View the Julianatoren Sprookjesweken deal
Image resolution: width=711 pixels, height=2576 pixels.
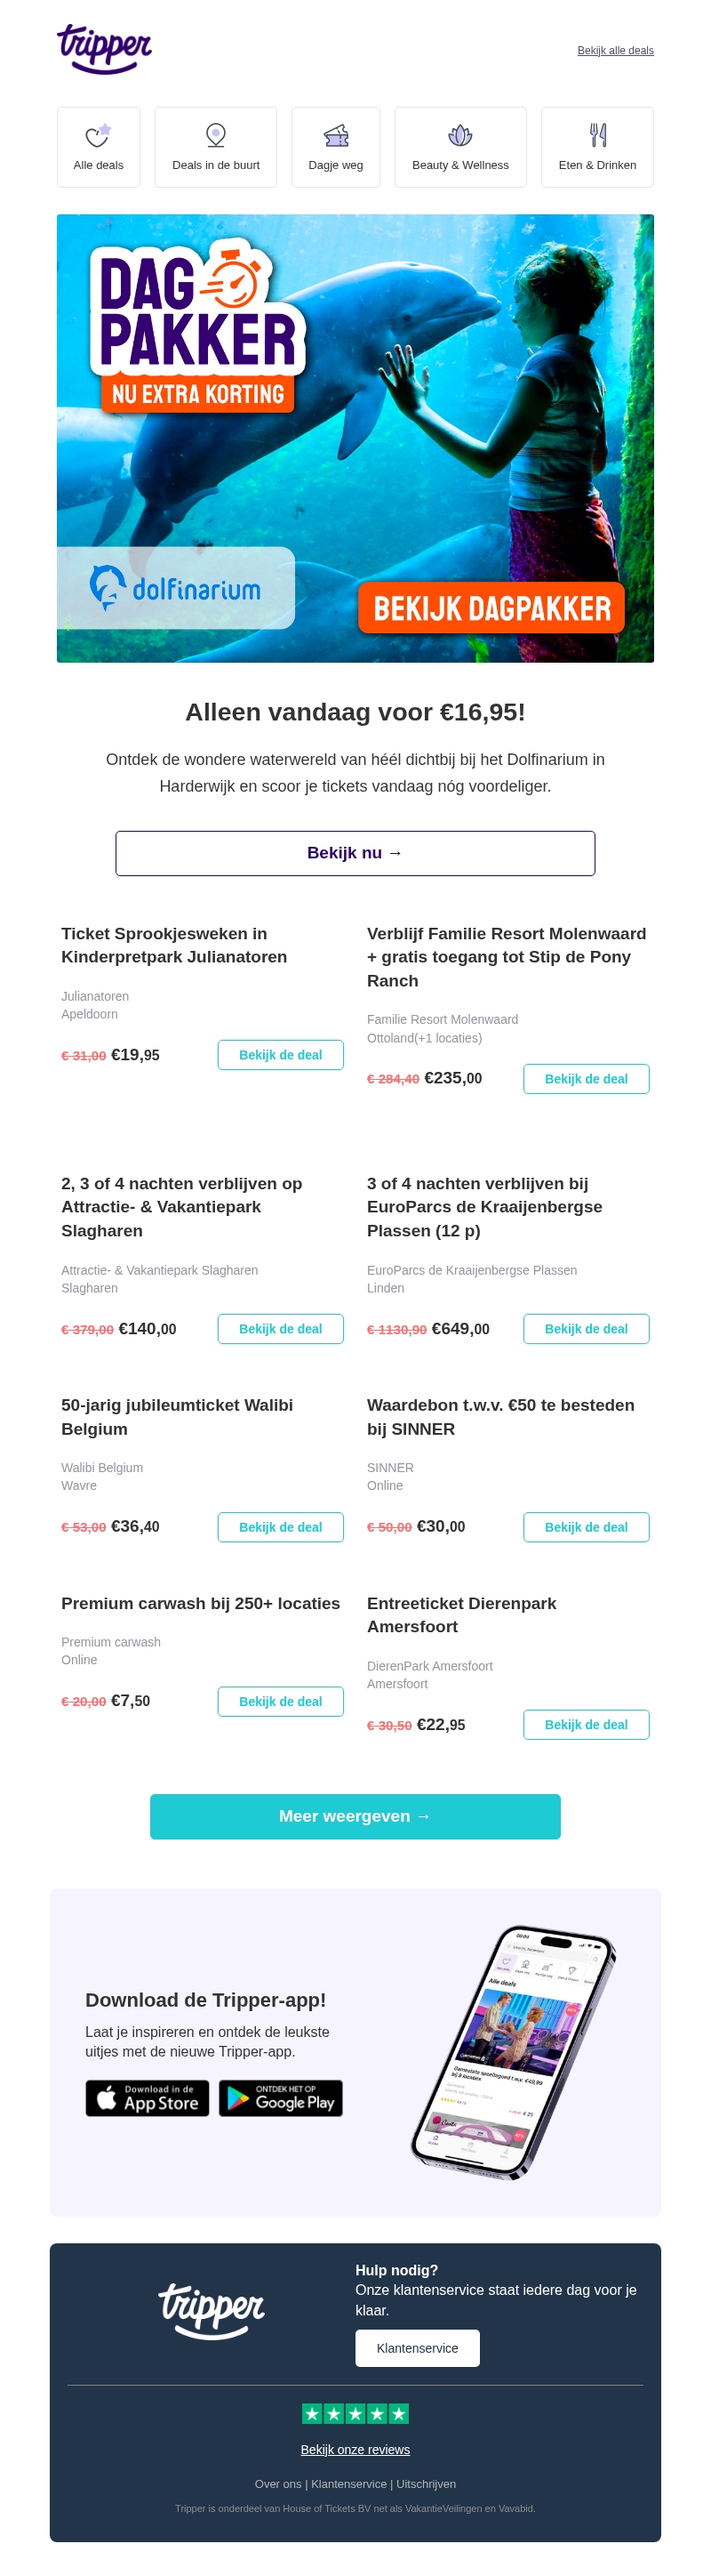tap(280, 1055)
